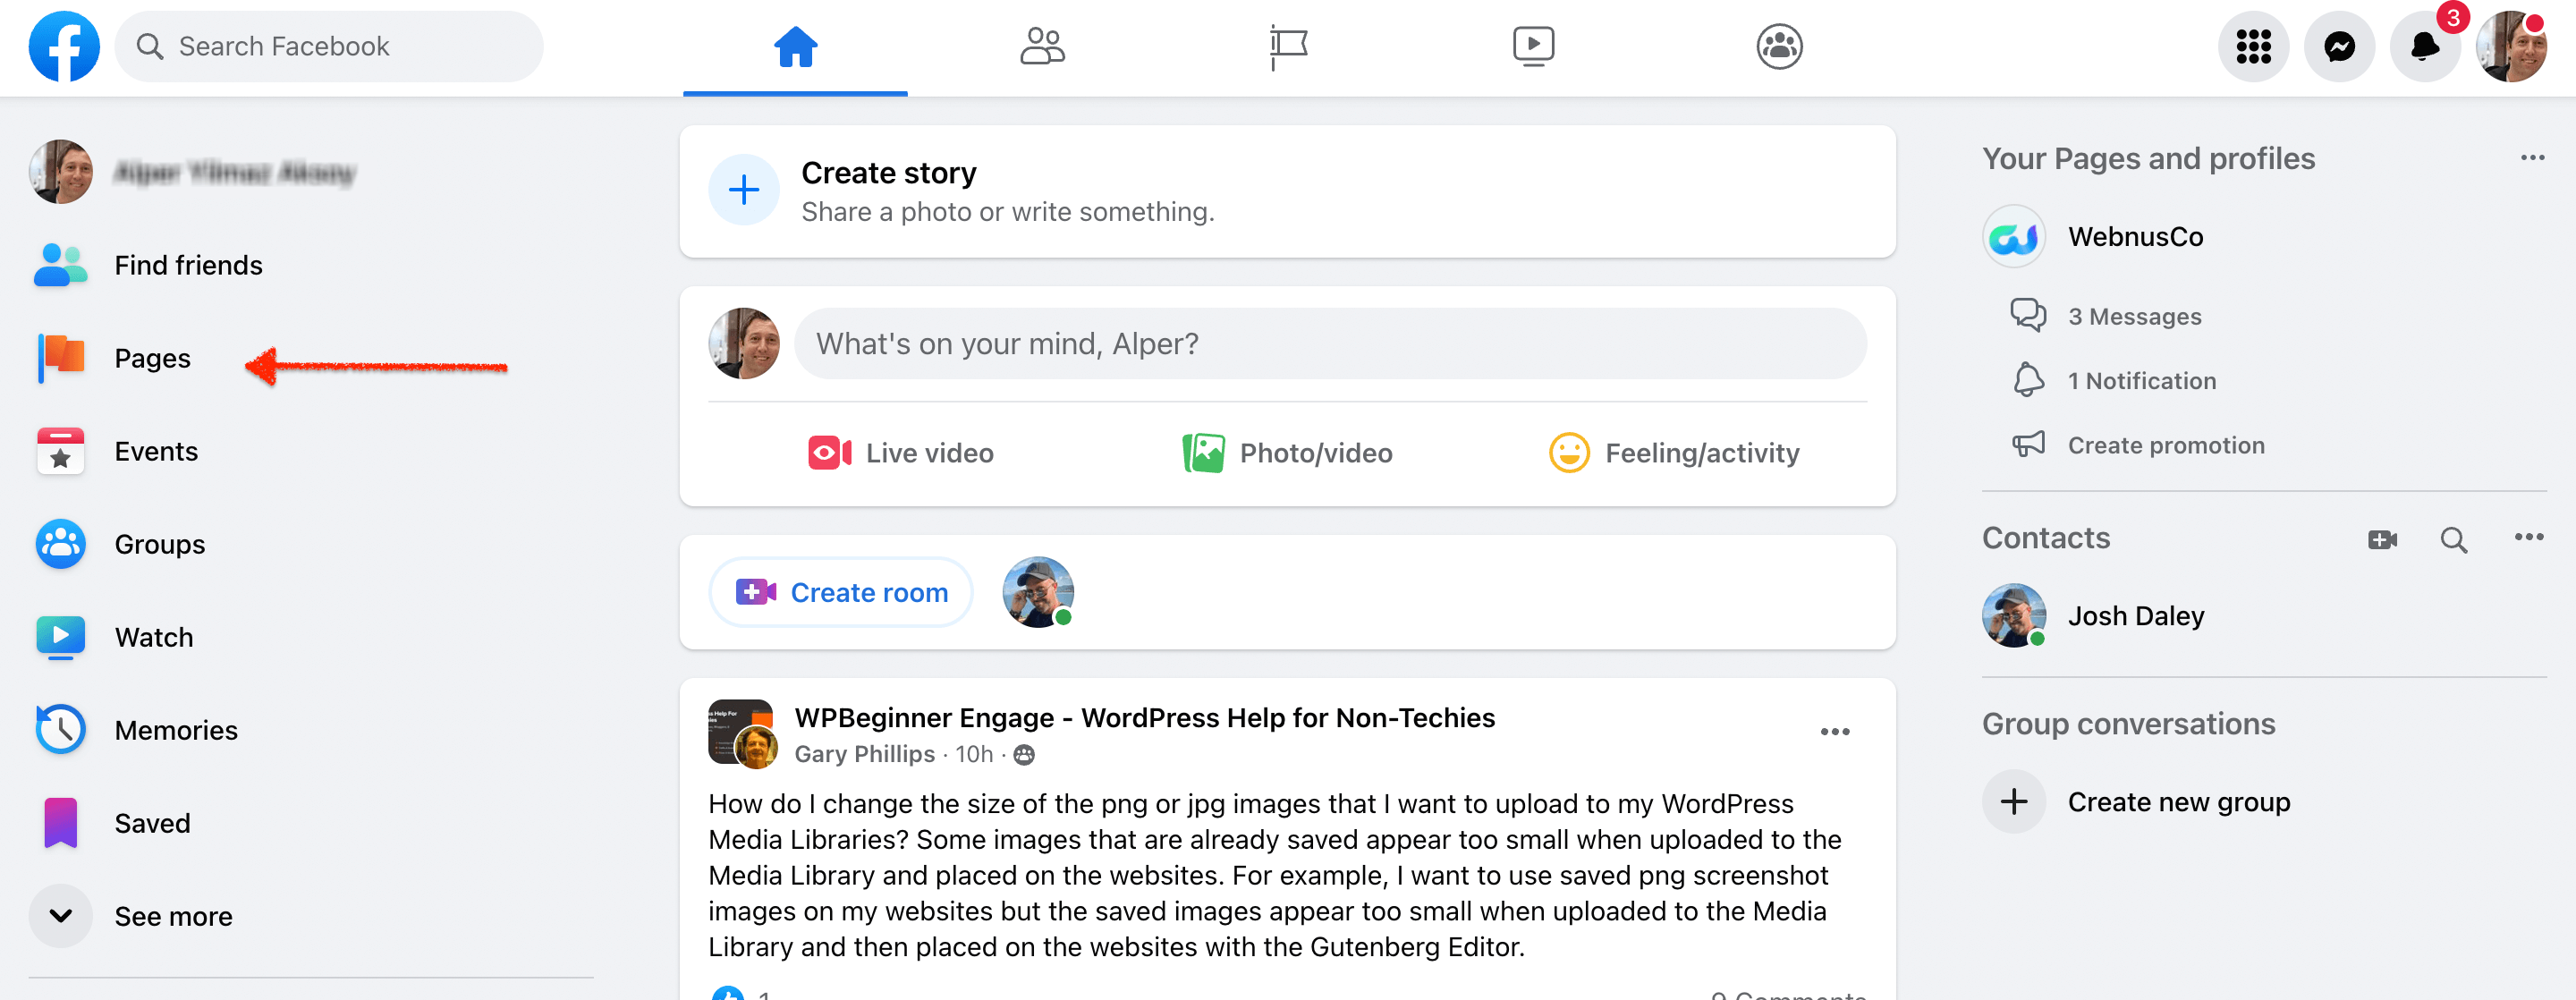The image size is (2576, 1000).
Task: Open the notifications bell
Action: pos(2424,46)
